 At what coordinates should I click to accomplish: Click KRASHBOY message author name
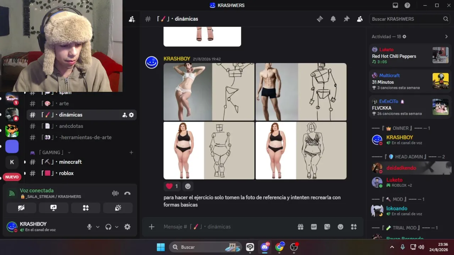[x=177, y=59]
